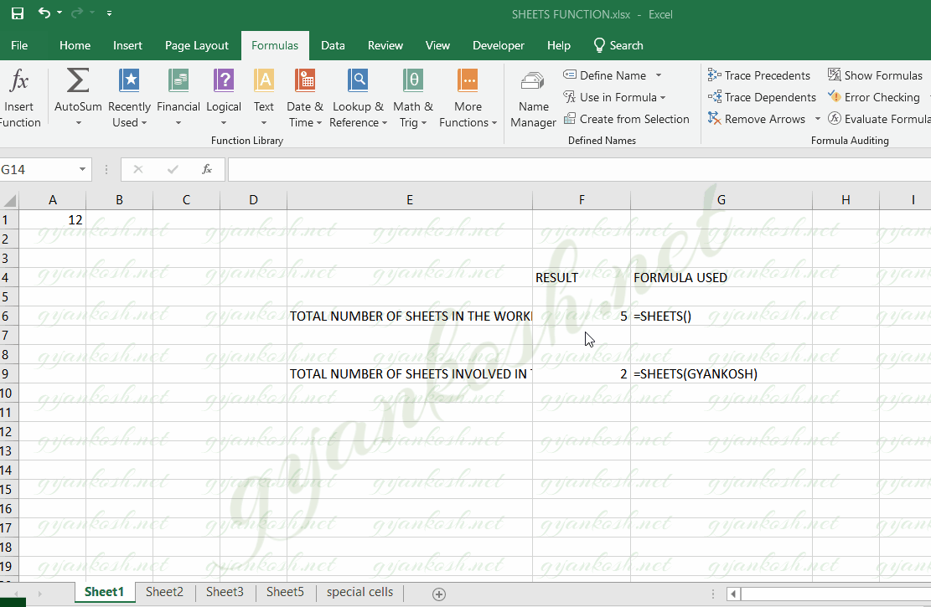Switch to the Sheet5 tab

pyautogui.click(x=285, y=592)
